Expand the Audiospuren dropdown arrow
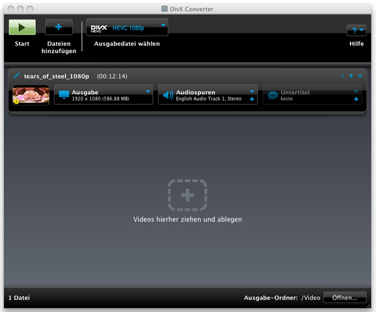The image size is (376, 312). [x=251, y=91]
